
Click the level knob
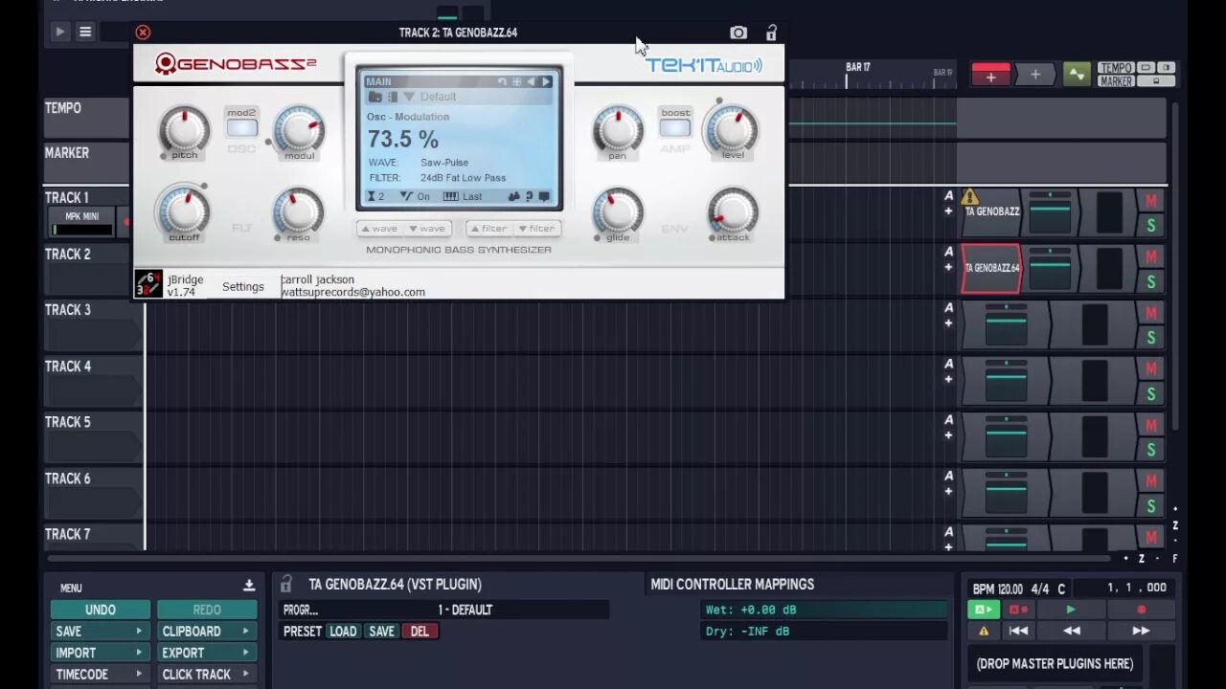point(732,129)
